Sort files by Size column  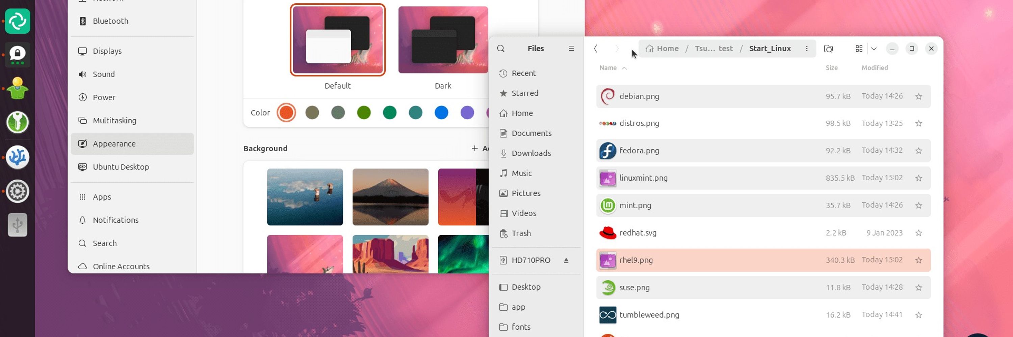831,68
